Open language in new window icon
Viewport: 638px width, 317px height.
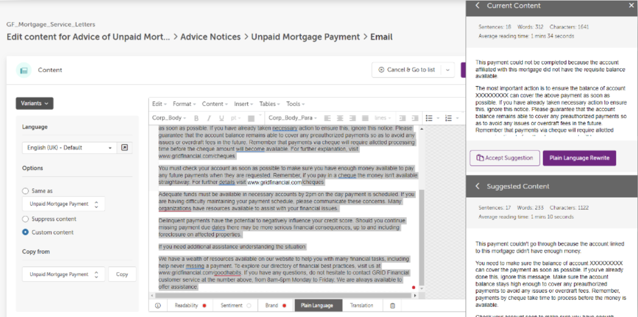[124, 148]
